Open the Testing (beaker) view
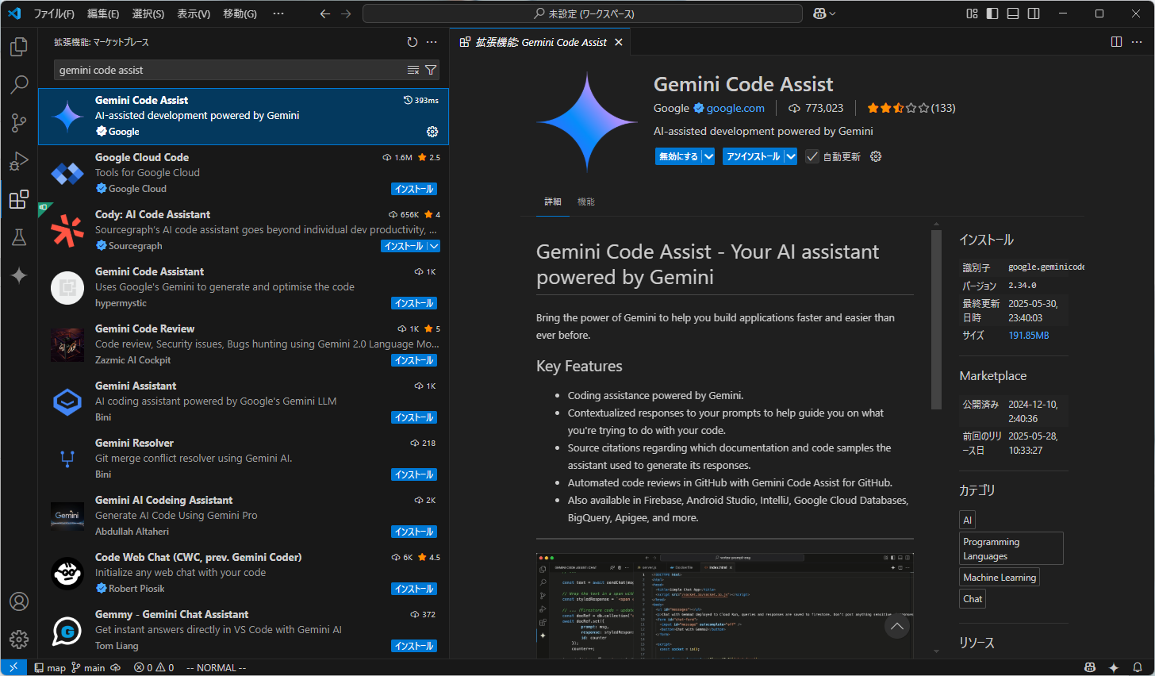Viewport: 1155px width, 676px height. [x=19, y=237]
